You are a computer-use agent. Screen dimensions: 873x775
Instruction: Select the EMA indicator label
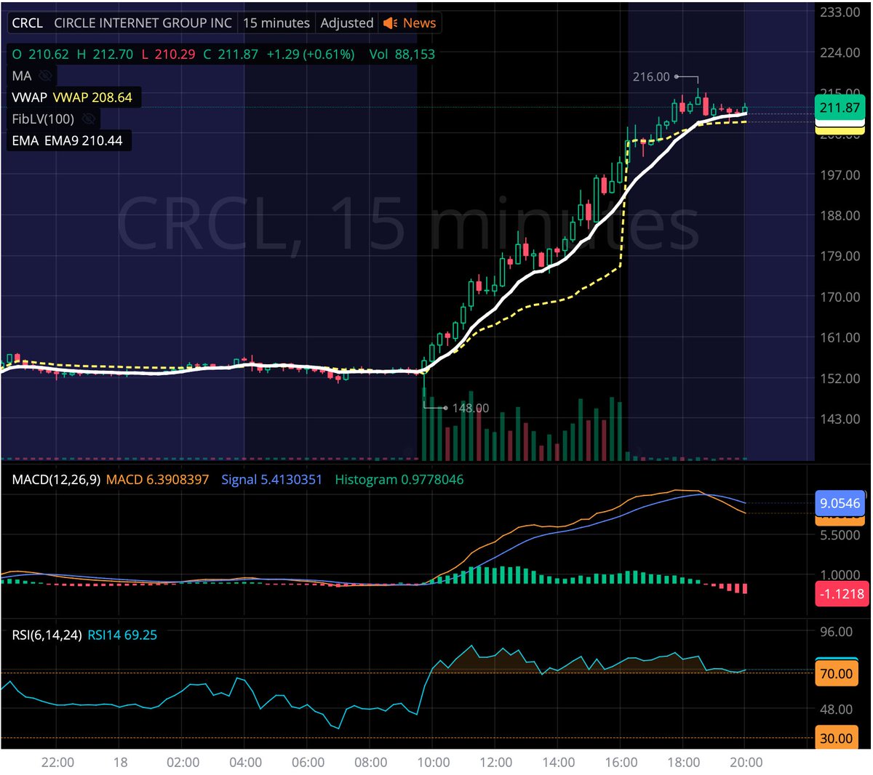click(25, 141)
